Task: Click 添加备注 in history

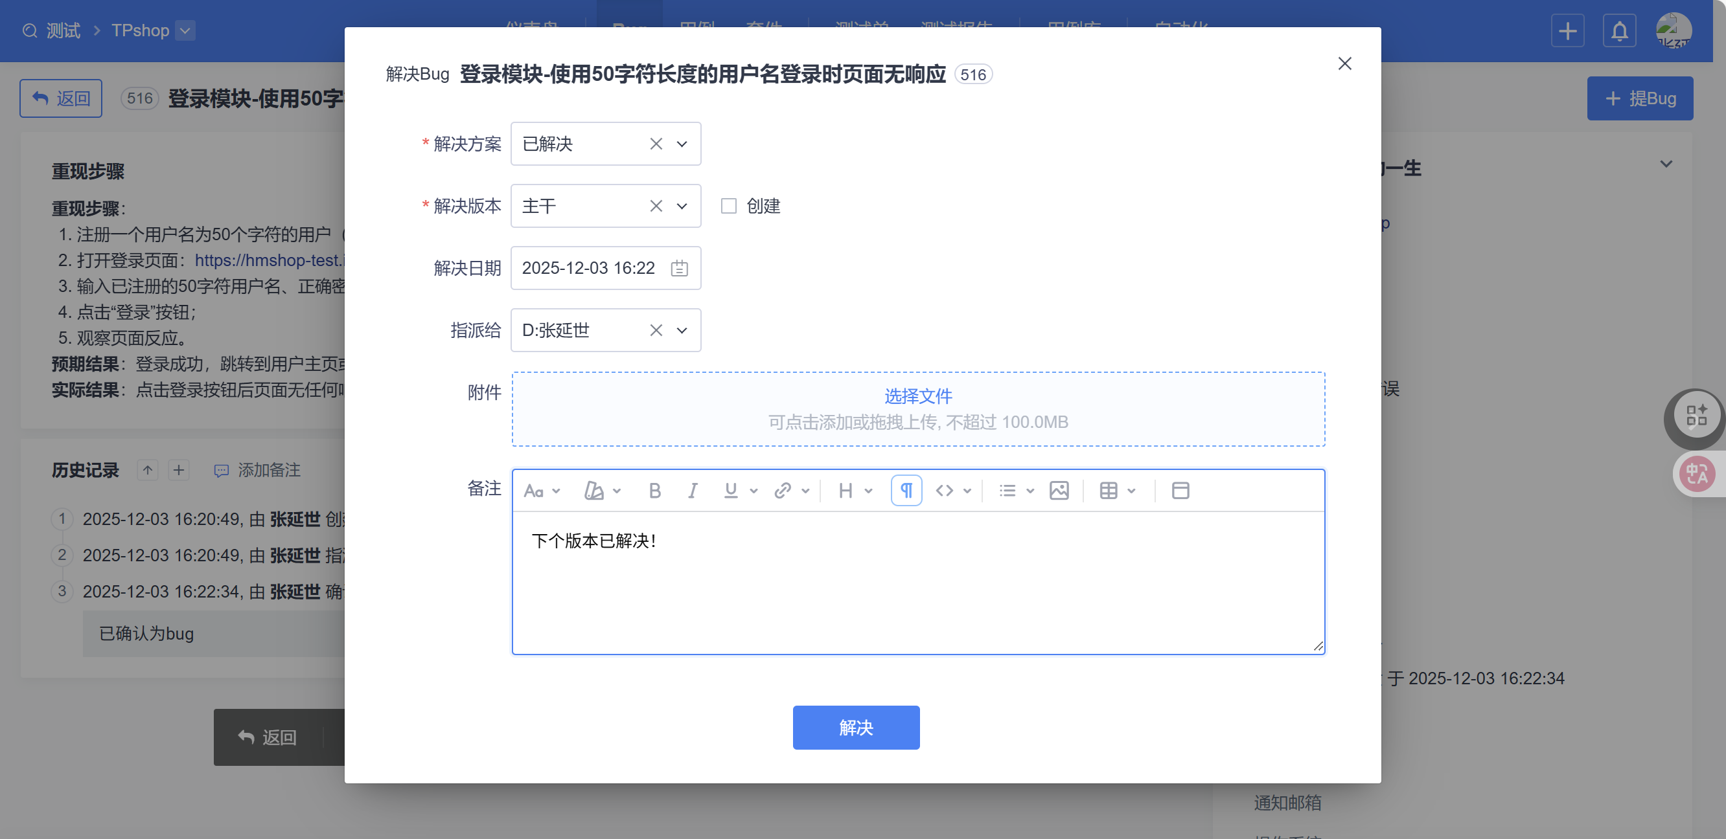Action: click(x=257, y=470)
